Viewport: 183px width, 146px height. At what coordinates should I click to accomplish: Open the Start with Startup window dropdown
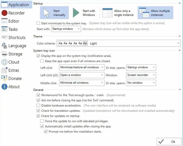[66, 29]
